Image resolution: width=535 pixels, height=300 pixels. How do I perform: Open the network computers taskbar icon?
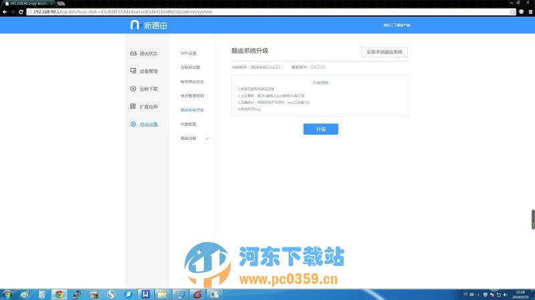[x=179, y=294]
